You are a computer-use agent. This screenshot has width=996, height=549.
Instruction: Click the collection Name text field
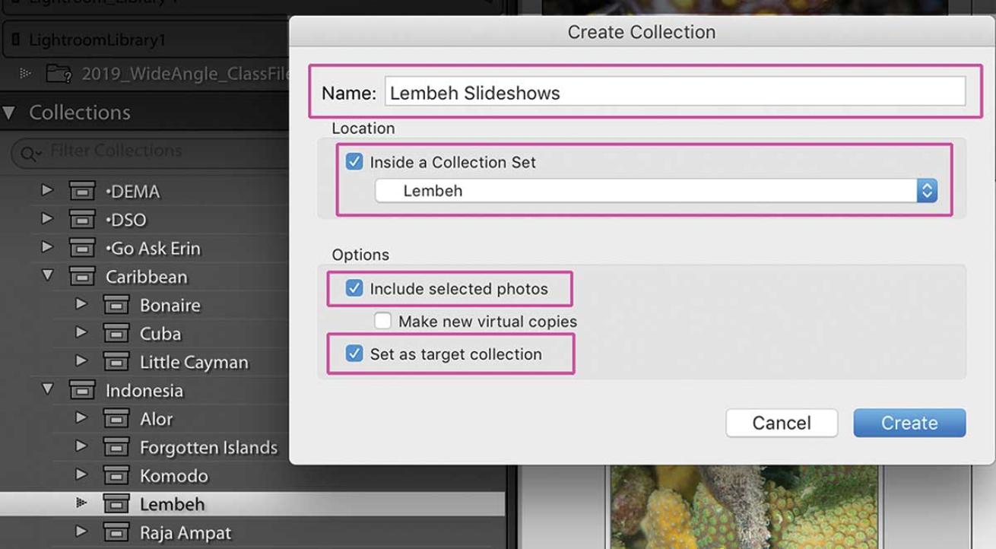(x=674, y=93)
